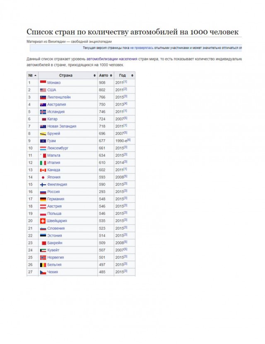
Task: Click the Italy flag icon
Action: tap(43, 163)
